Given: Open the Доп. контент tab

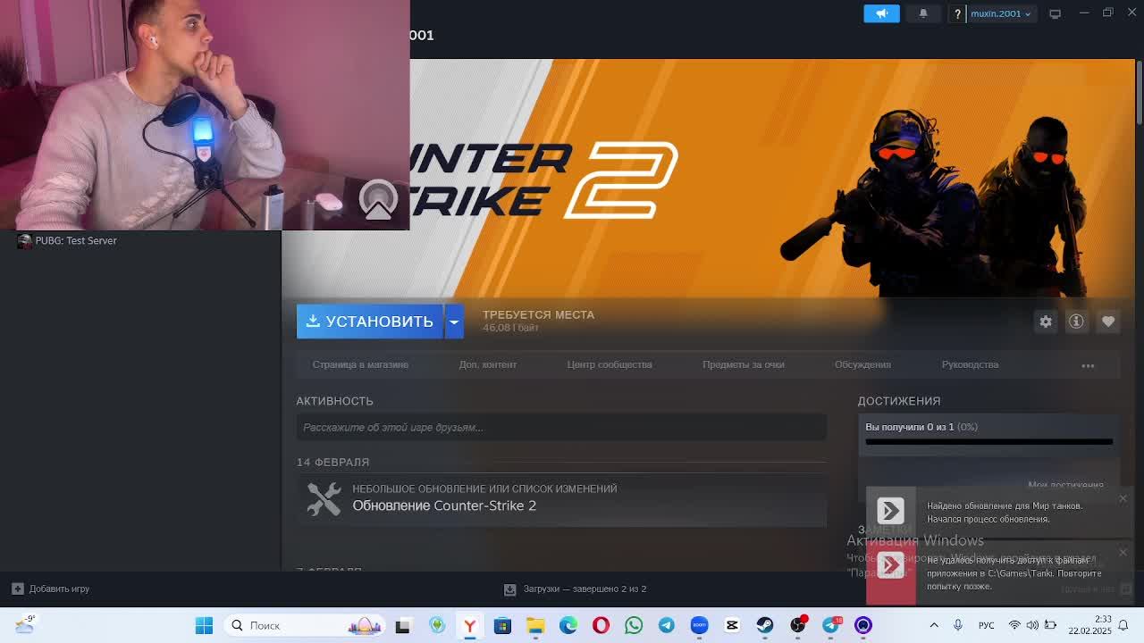Looking at the screenshot, I should 488,364.
